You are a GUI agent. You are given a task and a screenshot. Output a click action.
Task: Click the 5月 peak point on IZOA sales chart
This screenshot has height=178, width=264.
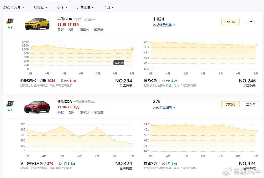click(62, 127)
